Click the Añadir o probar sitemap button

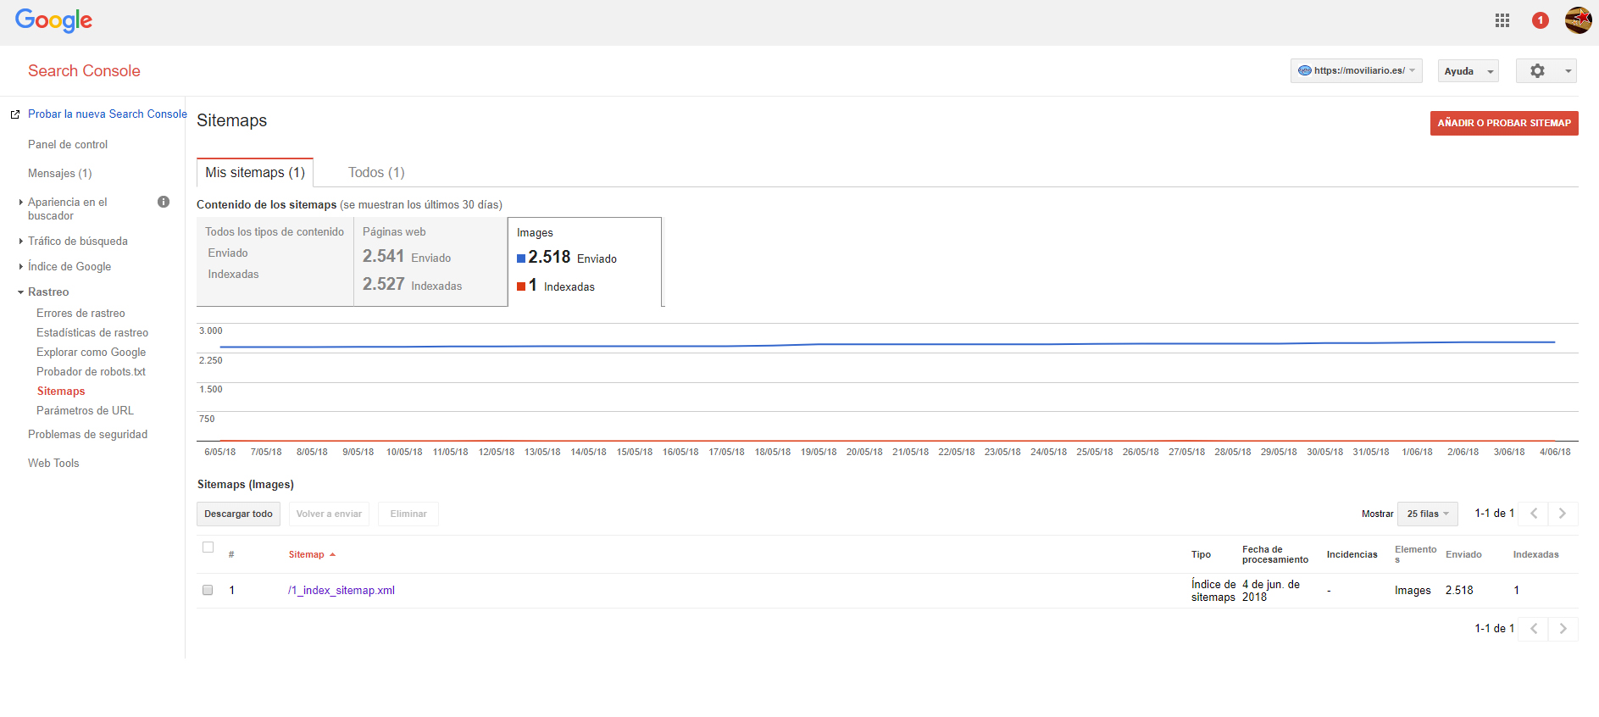[x=1504, y=124]
